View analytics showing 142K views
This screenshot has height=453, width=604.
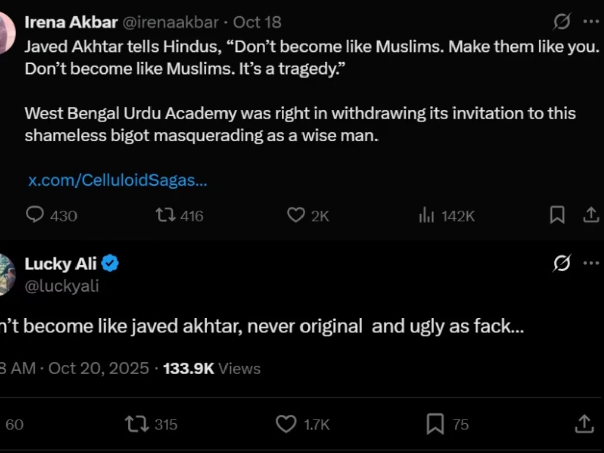[x=426, y=216]
